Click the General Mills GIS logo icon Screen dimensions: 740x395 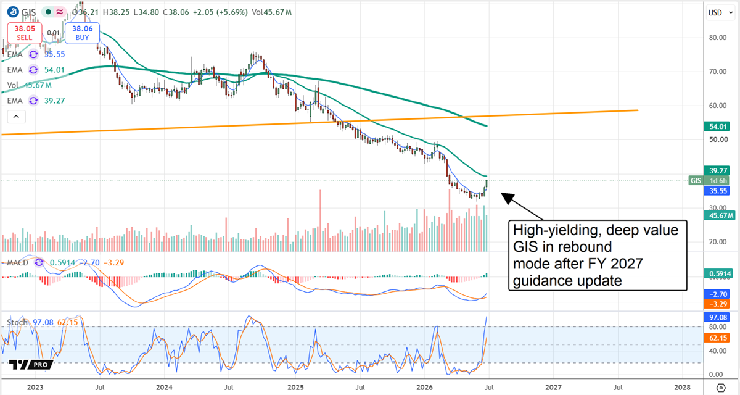click(x=12, y=12)
